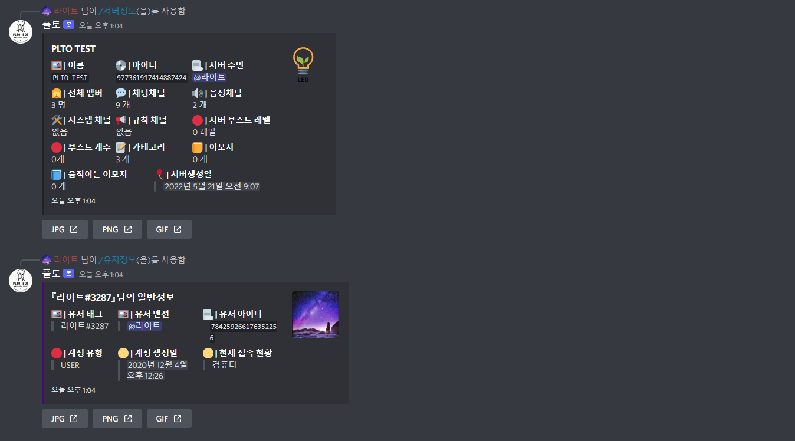Viewport: 795px width, 441px height.
Task: Open the GIF link under the user info embed
Action: pos(169,419)
